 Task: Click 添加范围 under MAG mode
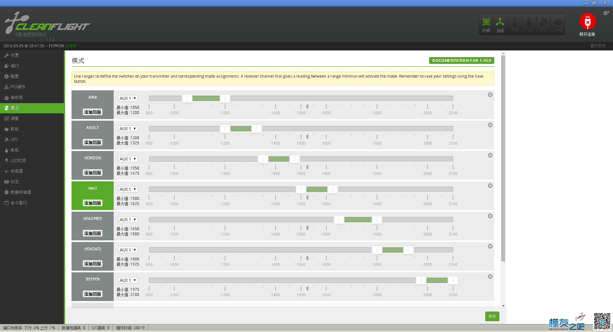point(93,203)
